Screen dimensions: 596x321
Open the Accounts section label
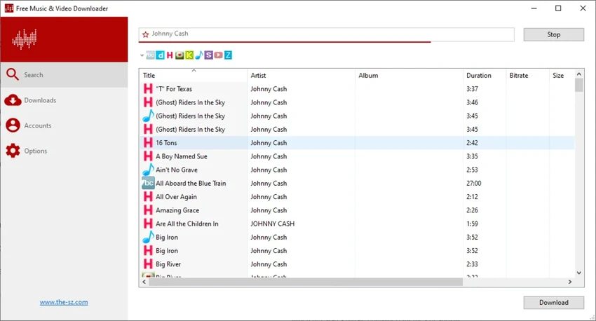click(x=38, y=125)
